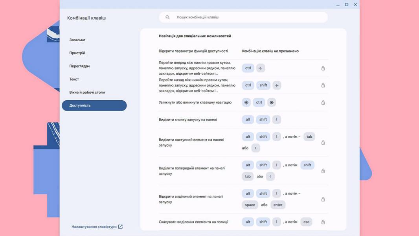Minimize the shortcuts window

tap(338, 5)
